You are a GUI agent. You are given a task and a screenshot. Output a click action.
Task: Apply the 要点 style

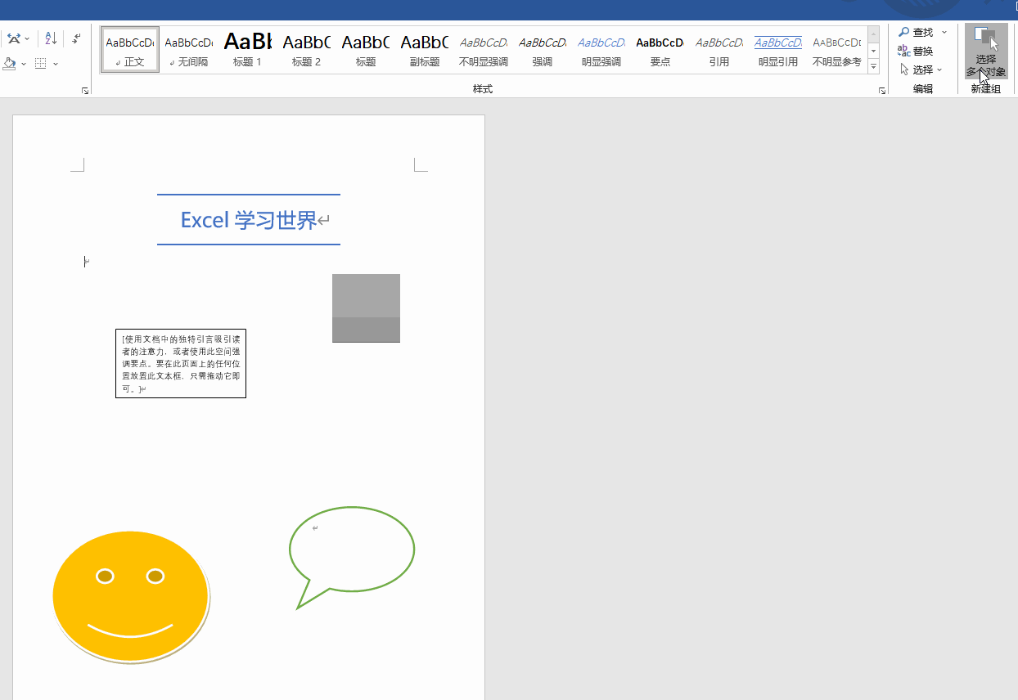(x=660, y=49)
